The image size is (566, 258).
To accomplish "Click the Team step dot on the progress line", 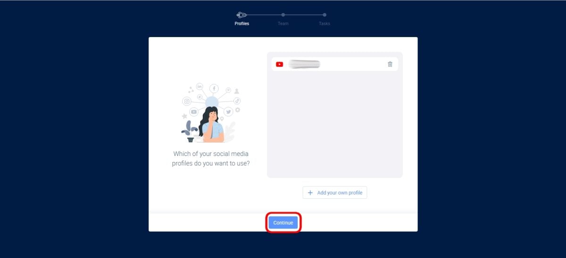I will click(x=283, y=15).
